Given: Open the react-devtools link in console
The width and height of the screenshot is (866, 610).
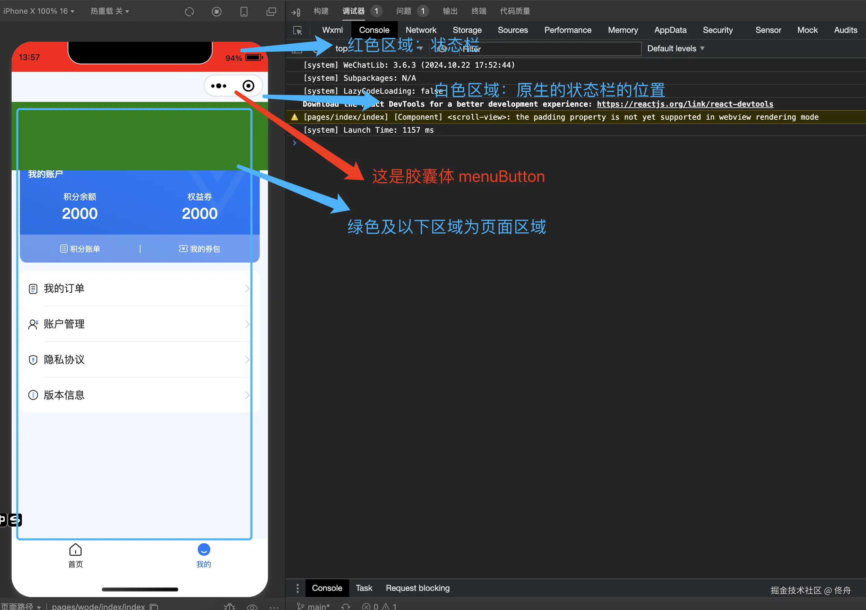Looking at the screenshot, I should 685,104.
